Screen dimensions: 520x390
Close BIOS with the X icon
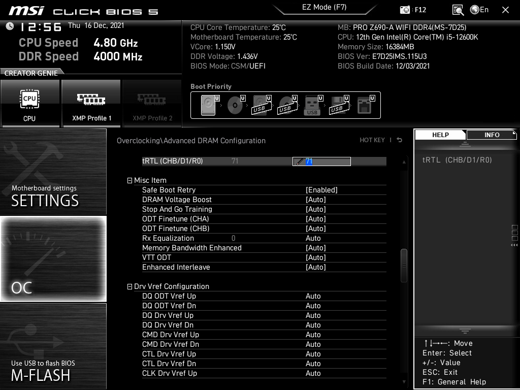point(505,10)
